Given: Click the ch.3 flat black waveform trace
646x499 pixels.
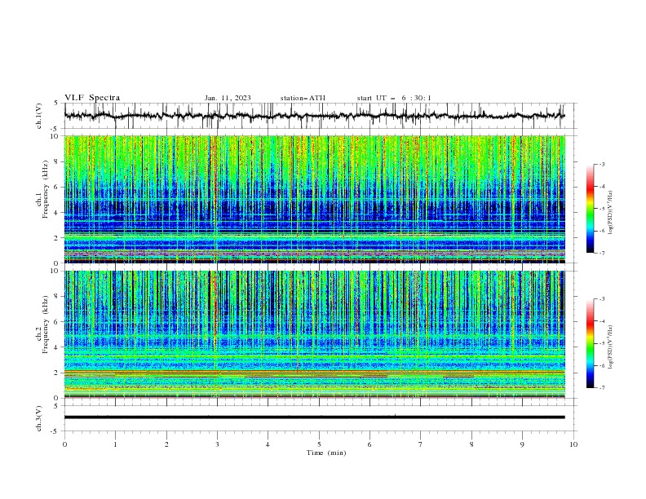Looking at the screenshot, I should click(x=314, y=417).
